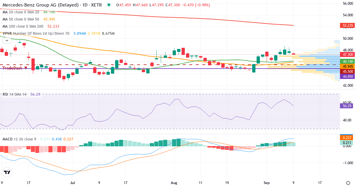Select the VPVR Number Of Rows legend

pos(36,34)
